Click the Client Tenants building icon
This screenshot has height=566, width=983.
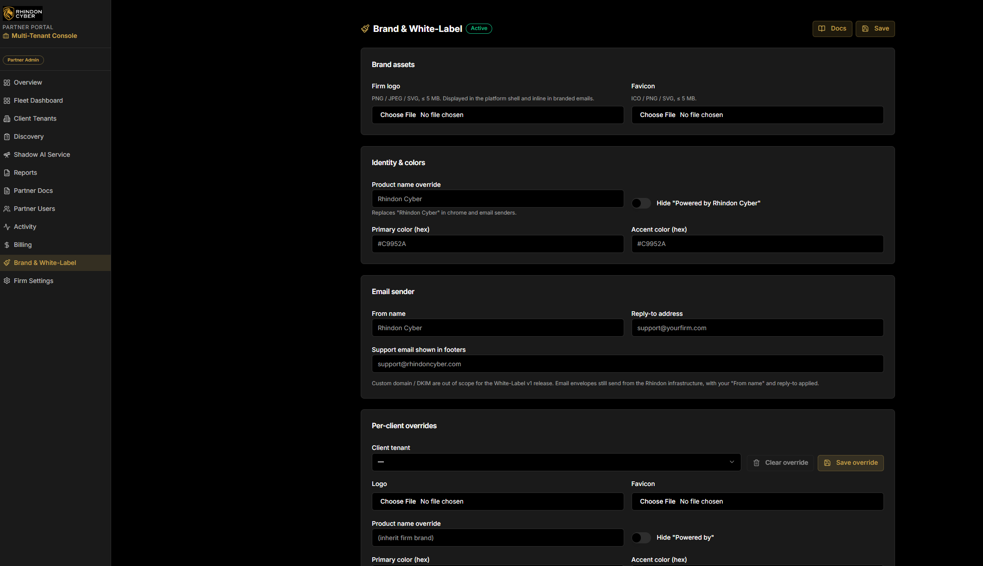(6, 119)
